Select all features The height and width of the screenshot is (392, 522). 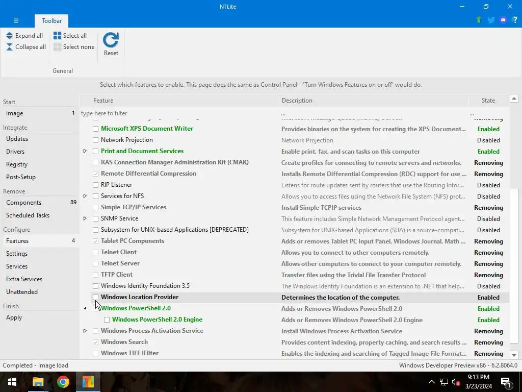[70, 36]
